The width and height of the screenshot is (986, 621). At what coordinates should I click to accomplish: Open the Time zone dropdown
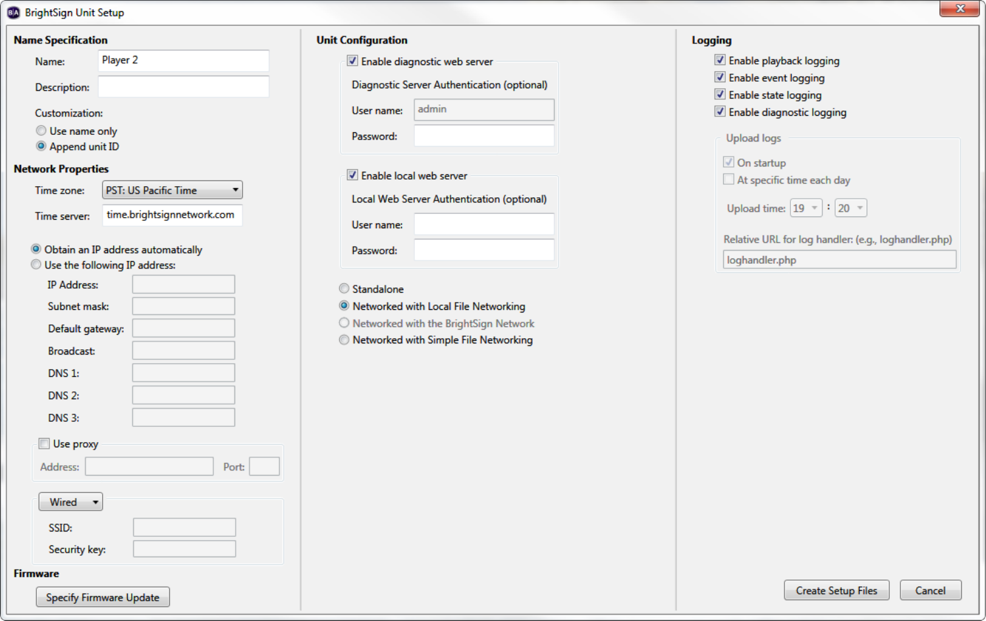pyautogui.click(x=173, y=190)
